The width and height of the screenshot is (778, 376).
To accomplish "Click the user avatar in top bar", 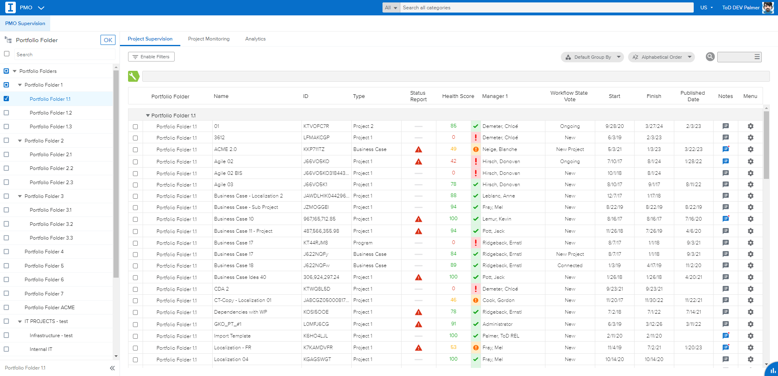I will 767,8.
